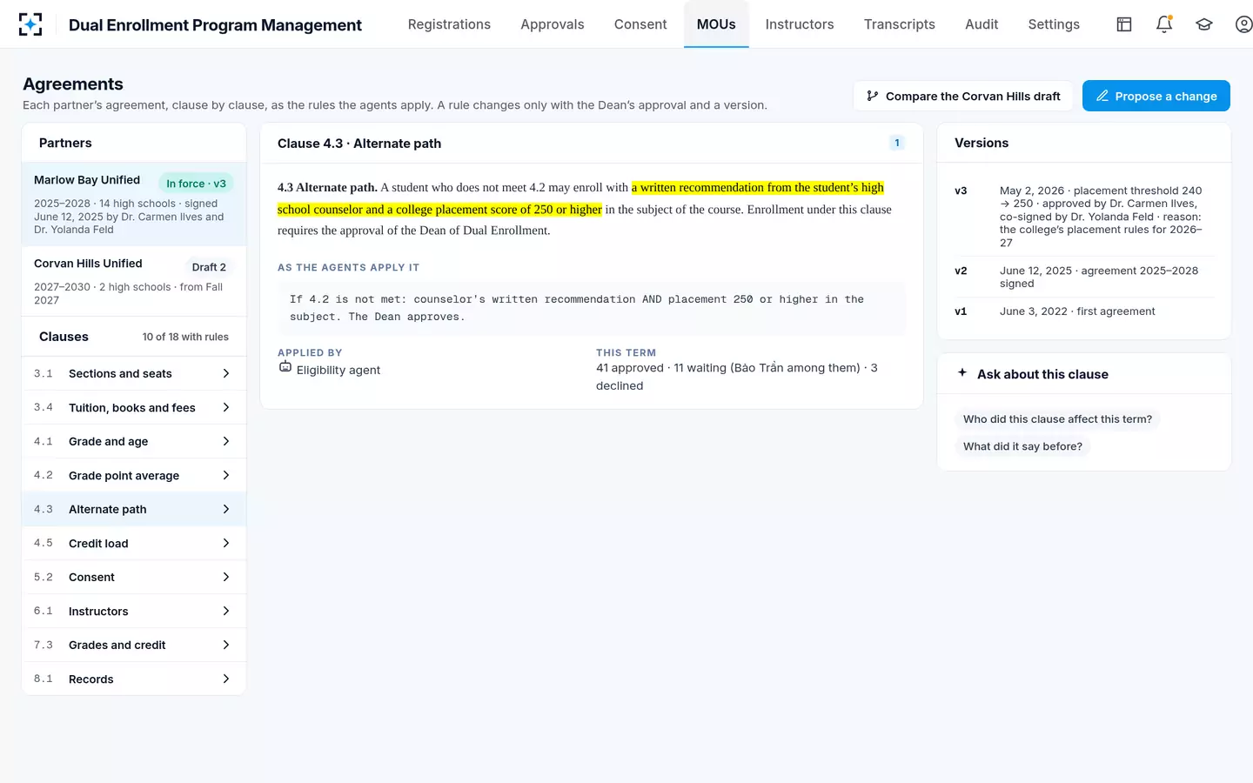Click the Eligibility agent robot icon
This screenshot has height=783, width=1253.
[285, 367]
